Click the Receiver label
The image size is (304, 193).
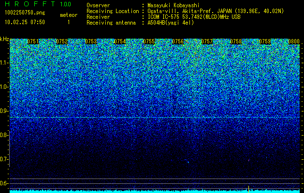click(x=98, y=17)
